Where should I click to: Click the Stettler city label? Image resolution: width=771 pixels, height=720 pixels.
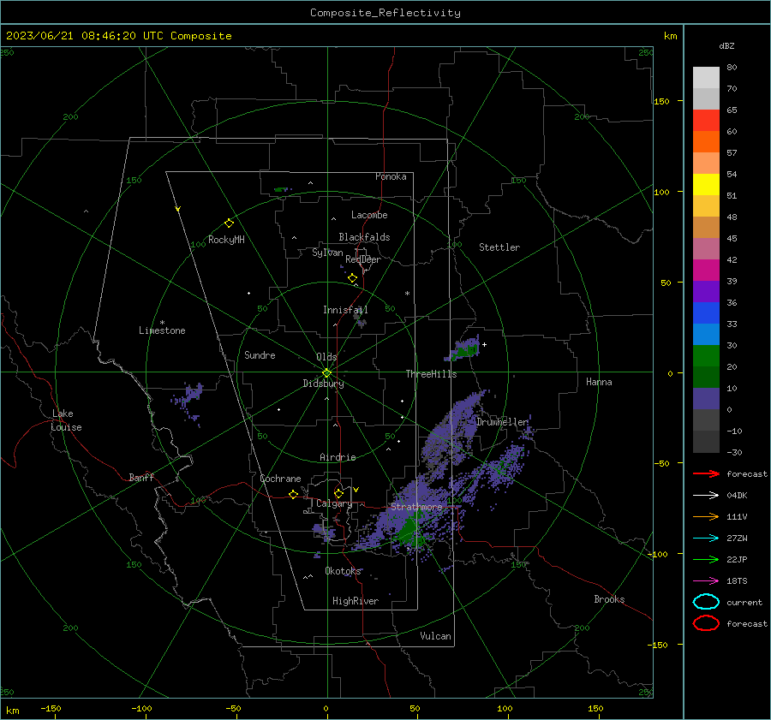tap(499, 247)
